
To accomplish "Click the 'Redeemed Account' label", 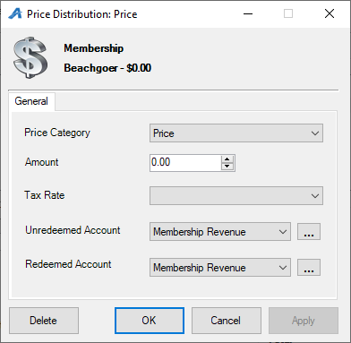I will [68, 264].
